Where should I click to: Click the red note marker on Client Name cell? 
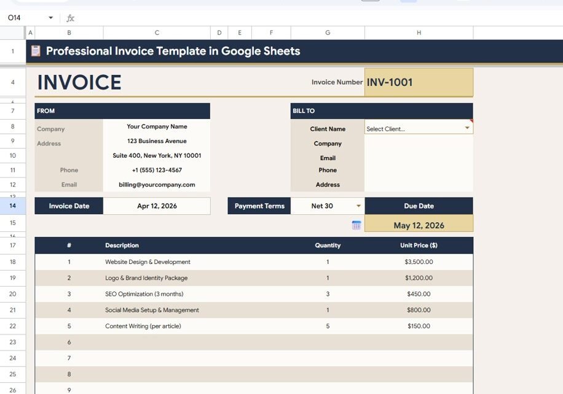471,121
